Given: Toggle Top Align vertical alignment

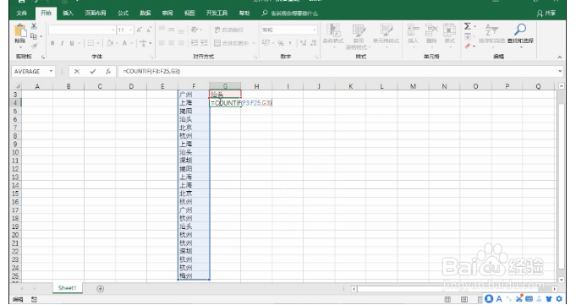Looking at the screenshot, I should (162, 30).
